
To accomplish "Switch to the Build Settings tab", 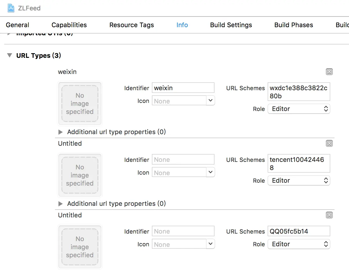I will click(231, 25).
